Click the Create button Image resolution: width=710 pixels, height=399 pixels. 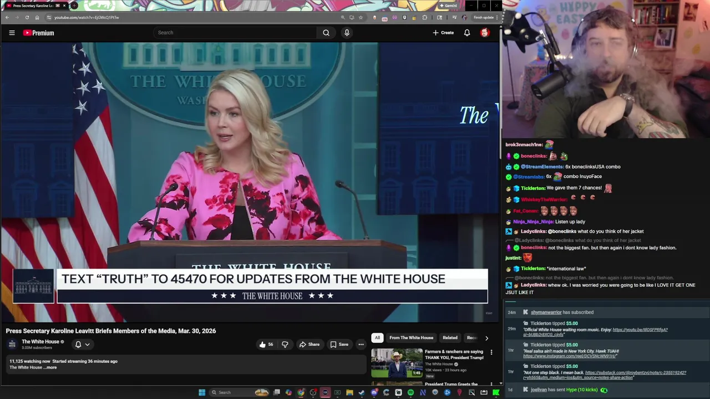coord(443,33)
